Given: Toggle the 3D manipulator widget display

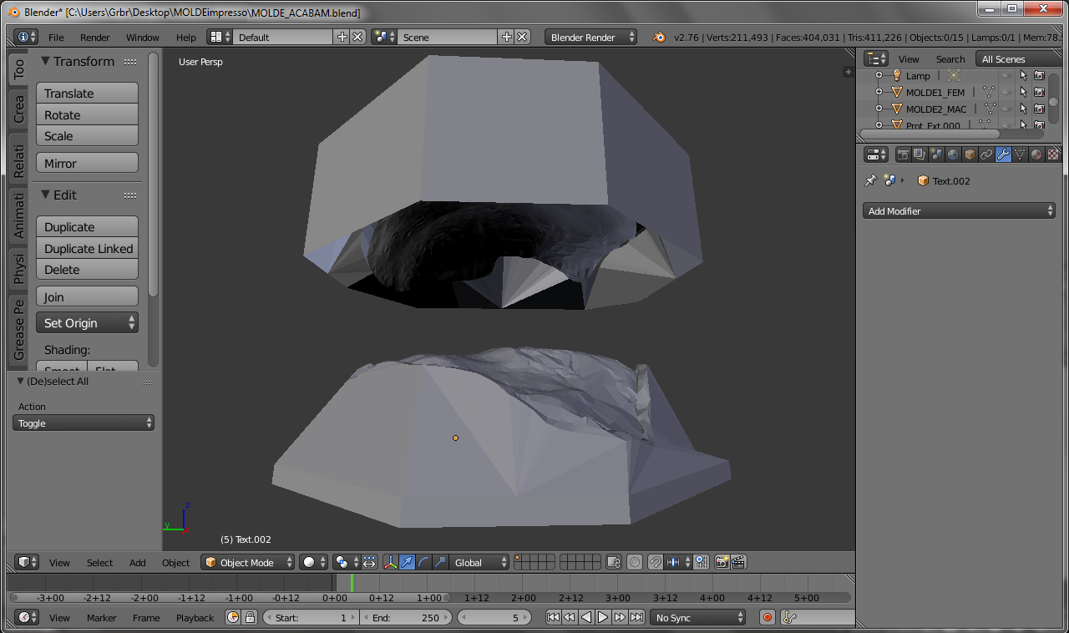Looking at the screenshot, I should point(390,562).
